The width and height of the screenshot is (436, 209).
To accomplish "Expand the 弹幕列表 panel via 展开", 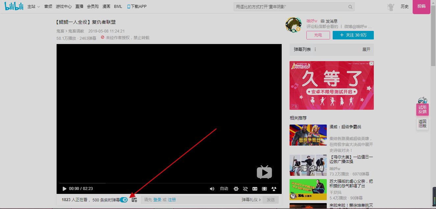I will [366, 50].
